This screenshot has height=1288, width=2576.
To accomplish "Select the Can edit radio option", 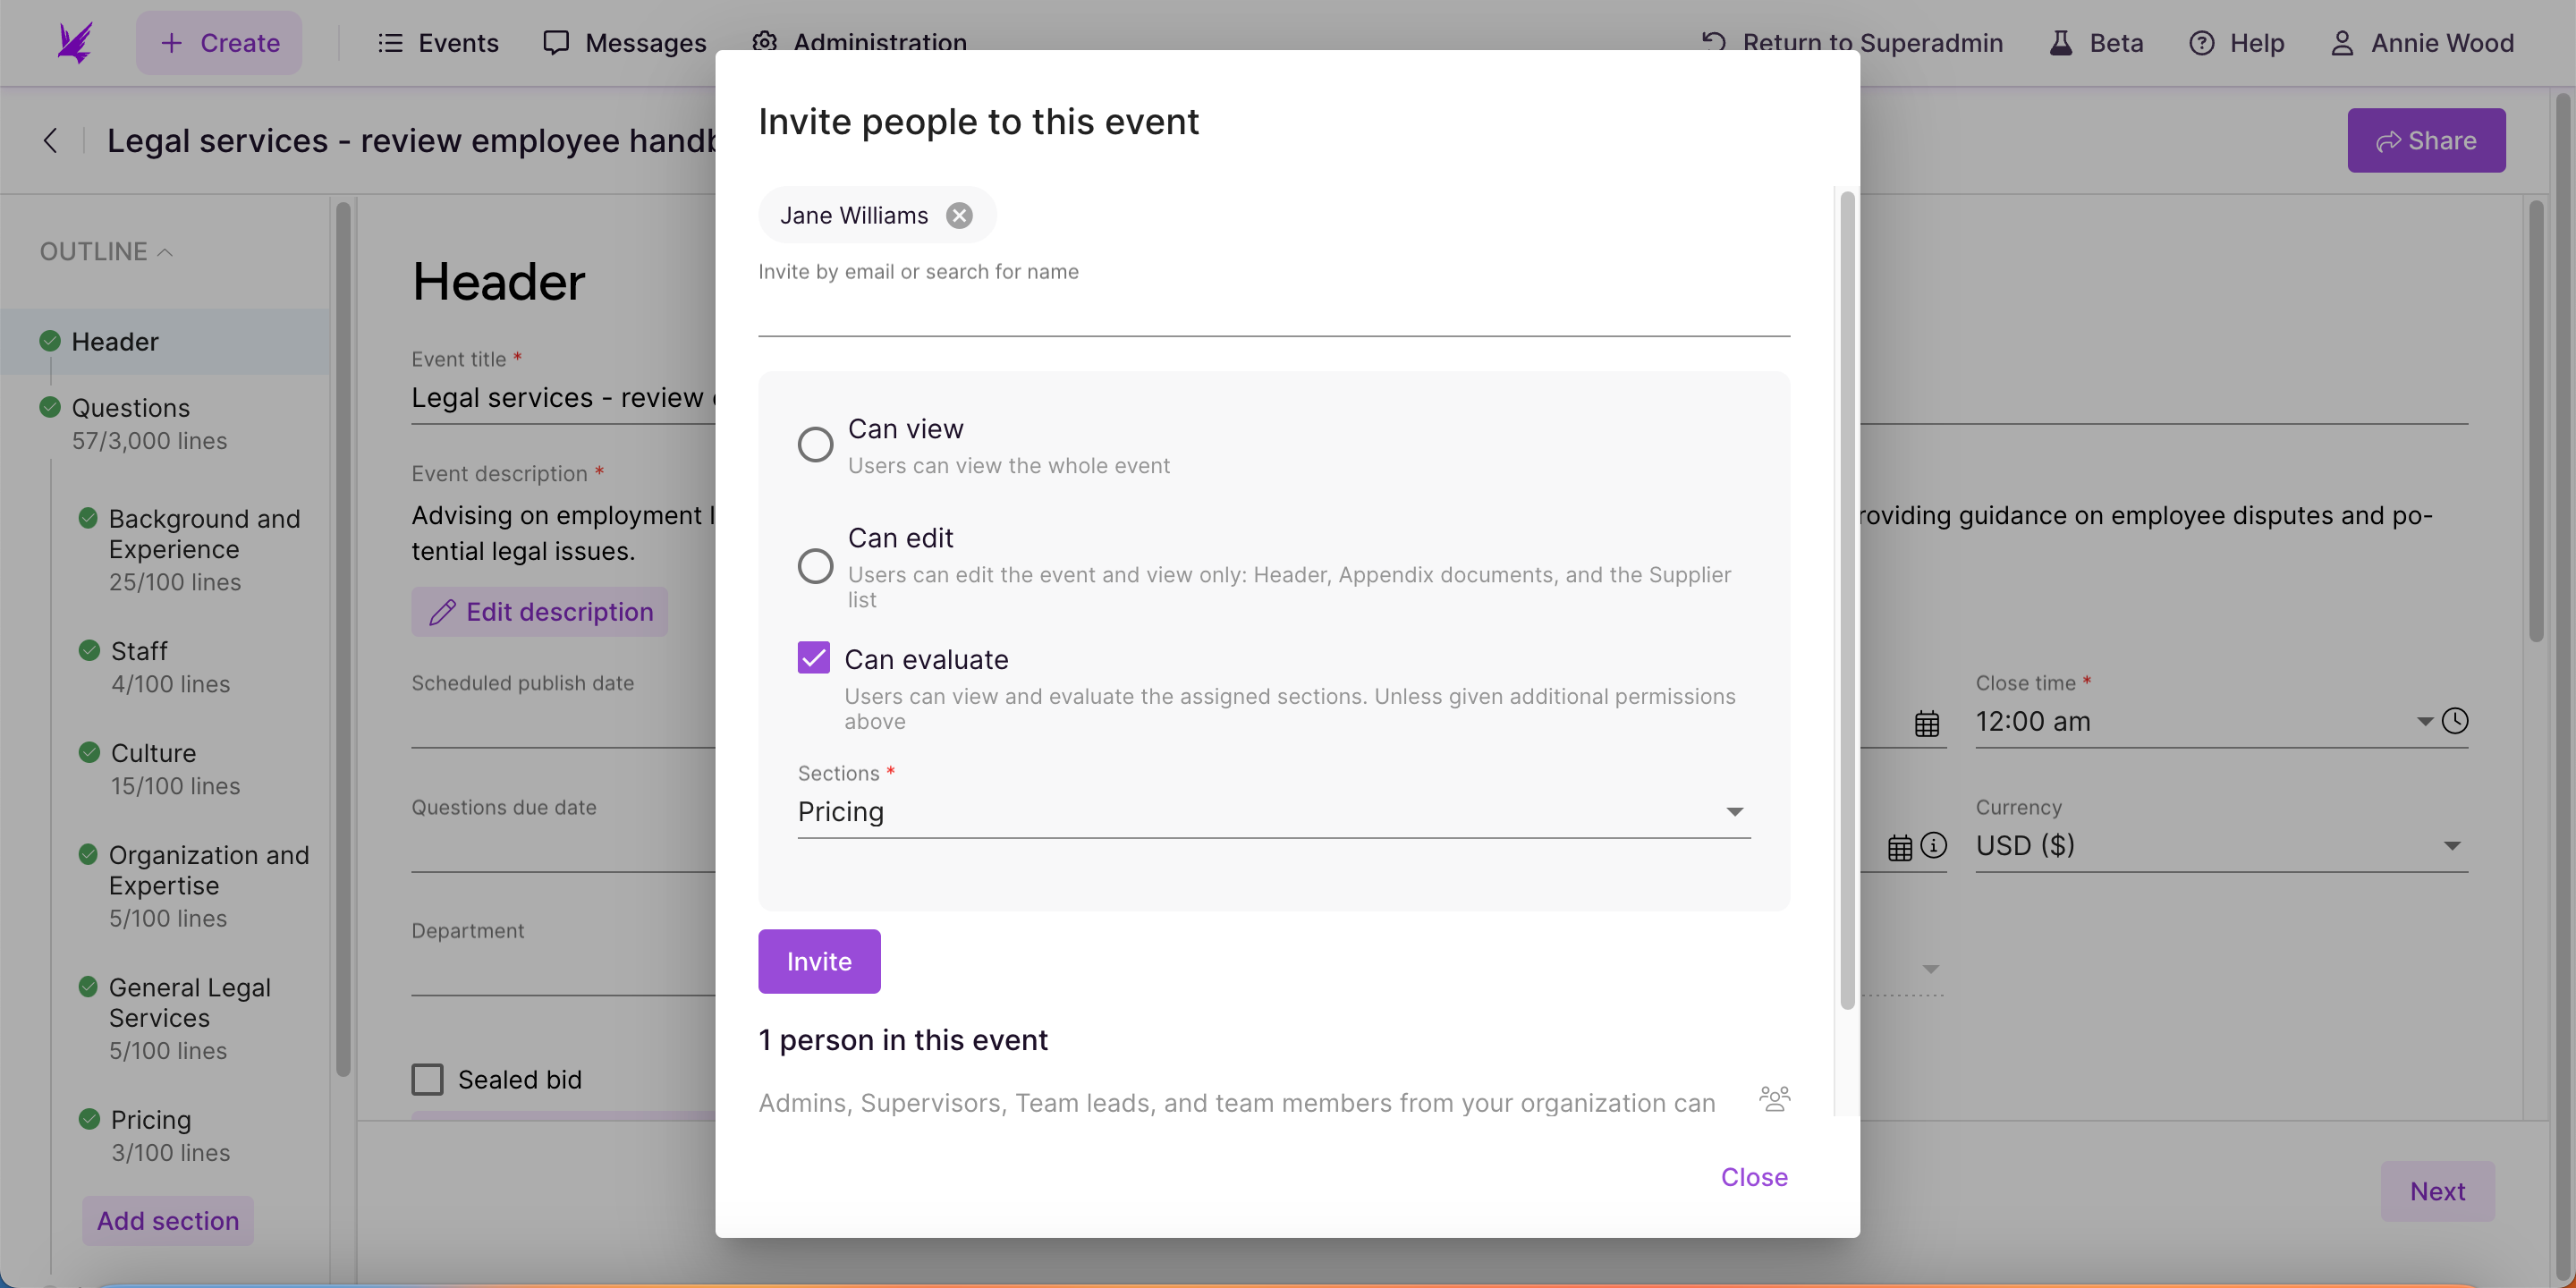I will point(815,566).
